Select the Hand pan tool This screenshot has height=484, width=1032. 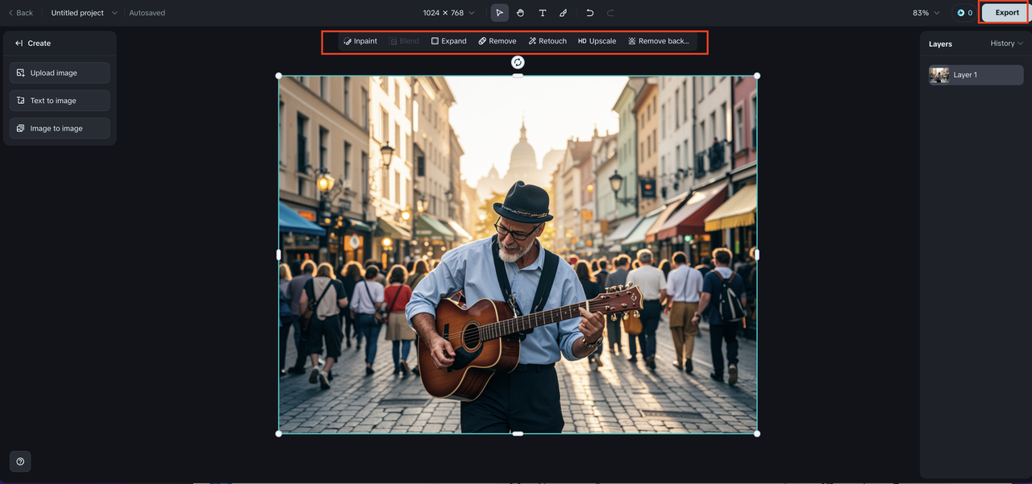(x=521, y=13)
